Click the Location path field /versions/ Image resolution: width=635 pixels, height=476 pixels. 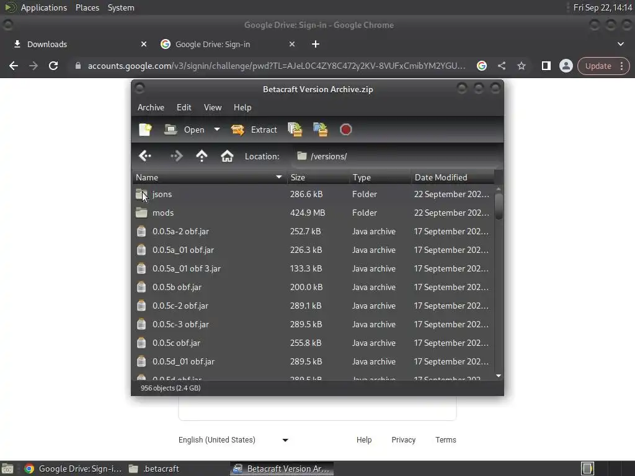[x=395, y=156]
